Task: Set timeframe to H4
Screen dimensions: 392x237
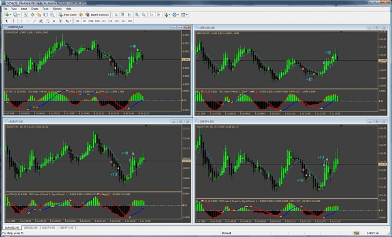Action: point(110,21)
